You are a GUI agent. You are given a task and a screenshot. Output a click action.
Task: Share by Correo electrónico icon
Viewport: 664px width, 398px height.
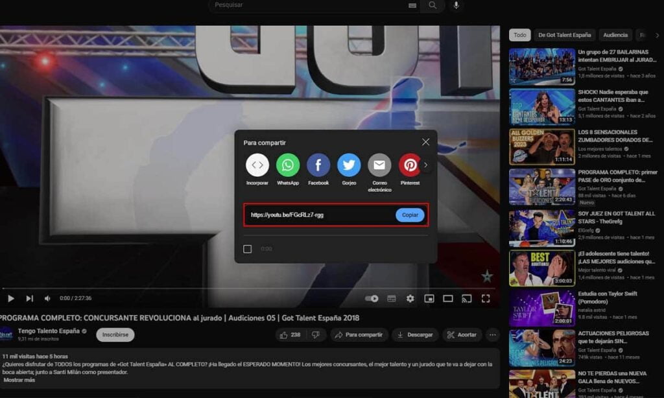[379, 165]
